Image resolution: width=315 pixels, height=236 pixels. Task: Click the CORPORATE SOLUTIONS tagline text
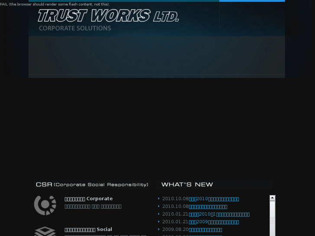click(75, 28)
